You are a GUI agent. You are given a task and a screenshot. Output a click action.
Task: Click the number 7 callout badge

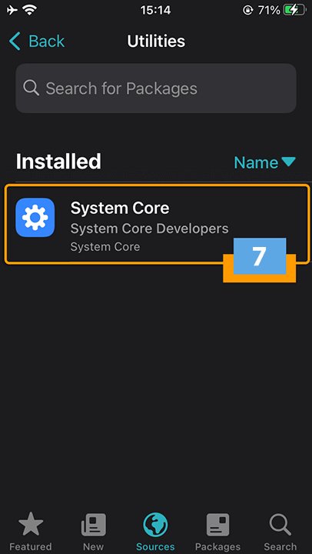point(260,256)
